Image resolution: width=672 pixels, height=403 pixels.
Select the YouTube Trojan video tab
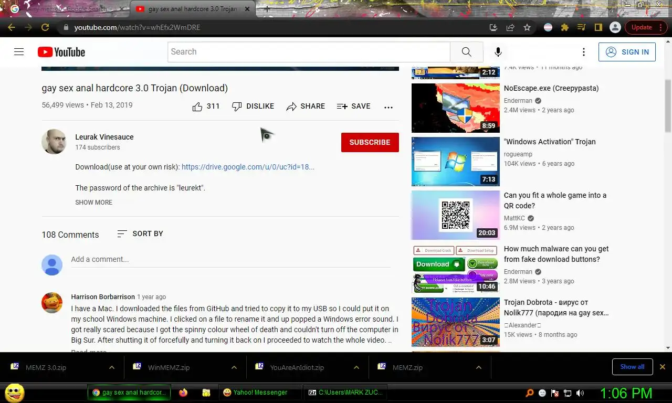pos(193,9)
